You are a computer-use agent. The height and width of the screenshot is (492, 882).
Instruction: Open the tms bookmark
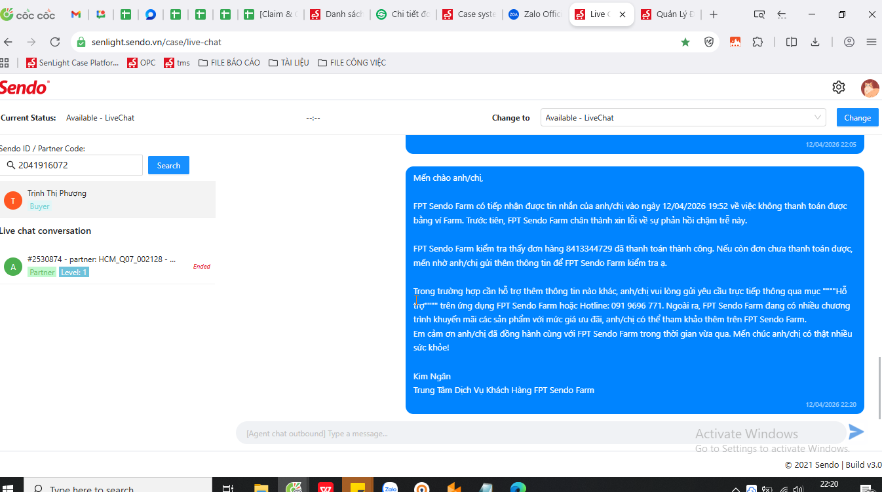177,63
